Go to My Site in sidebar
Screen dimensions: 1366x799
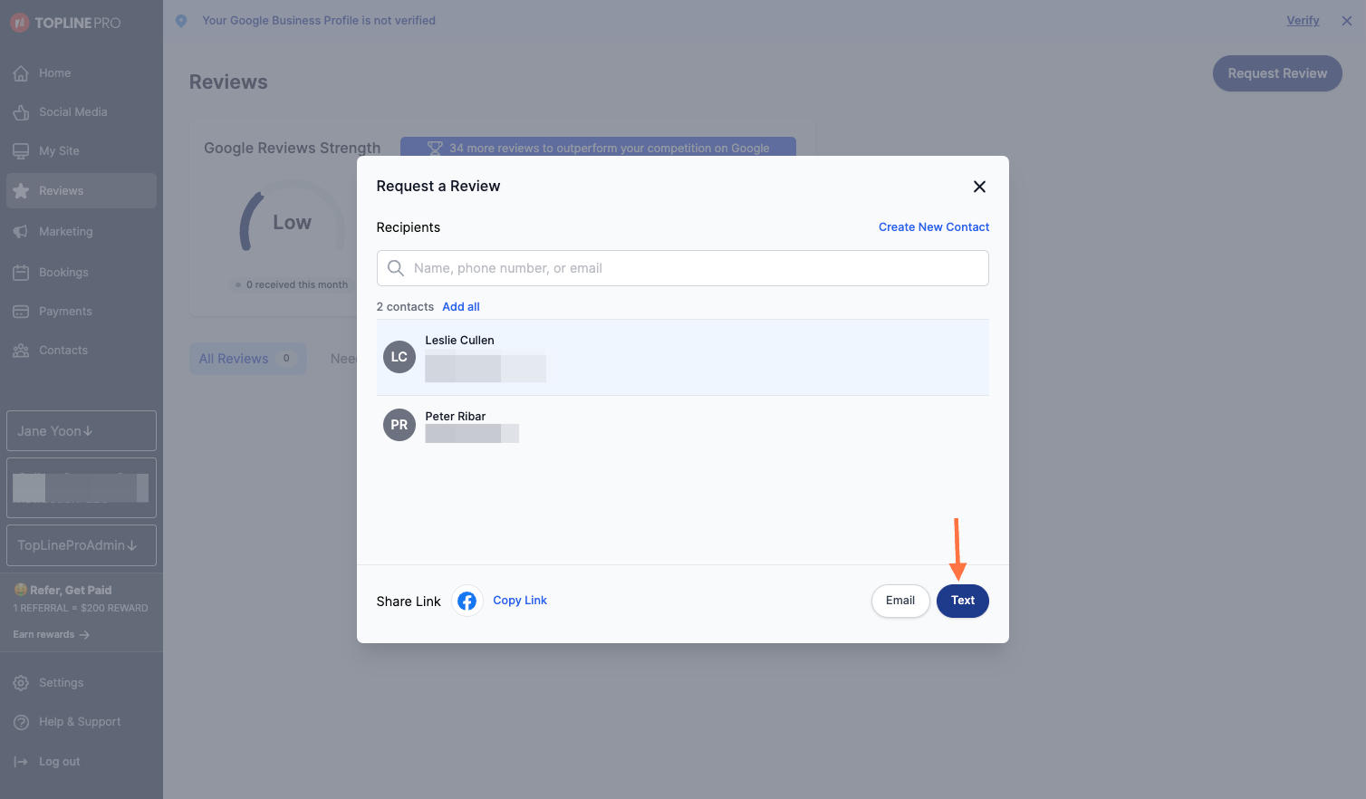pos(82,151)
